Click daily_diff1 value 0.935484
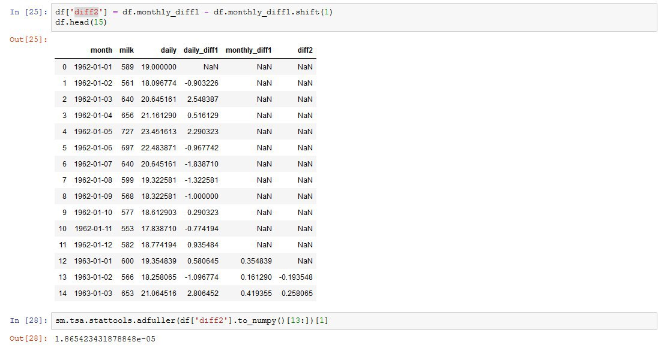Screen dimensions: 670x348 pos(203,245)
